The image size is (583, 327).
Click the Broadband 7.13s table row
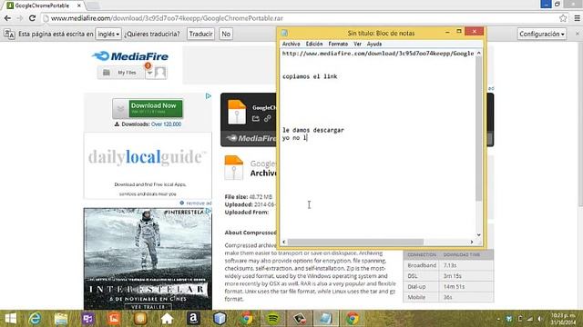[x=448, y=265]
